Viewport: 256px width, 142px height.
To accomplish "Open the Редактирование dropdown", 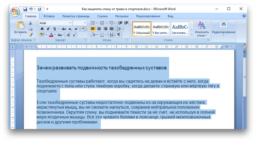I will pos(223,32).
